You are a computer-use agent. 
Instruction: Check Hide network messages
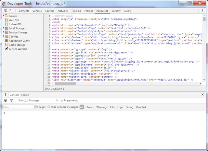(49, 107)
